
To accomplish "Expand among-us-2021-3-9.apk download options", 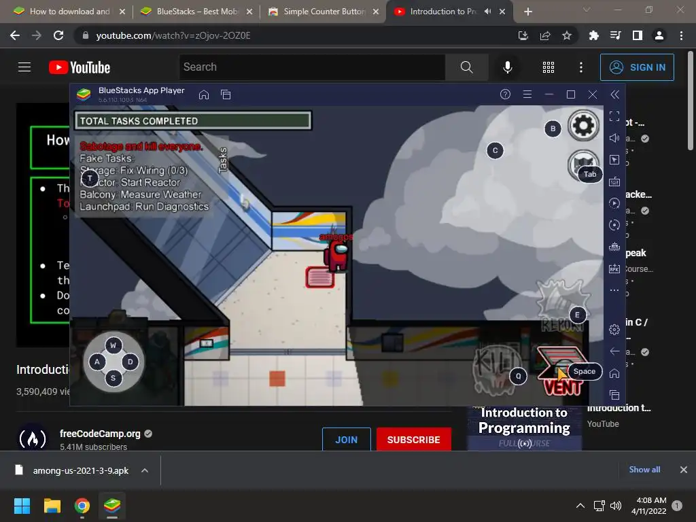I will 145,470.
